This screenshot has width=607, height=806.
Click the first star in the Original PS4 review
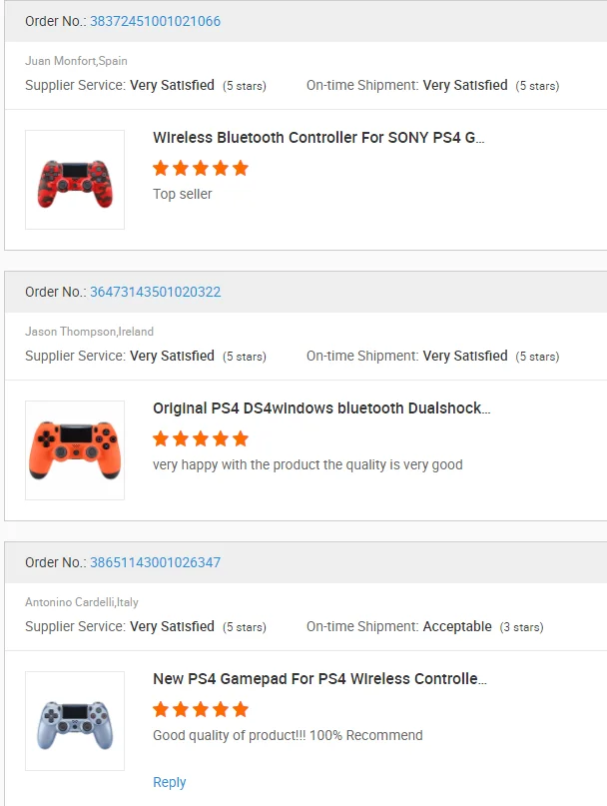tap(161, 438)
